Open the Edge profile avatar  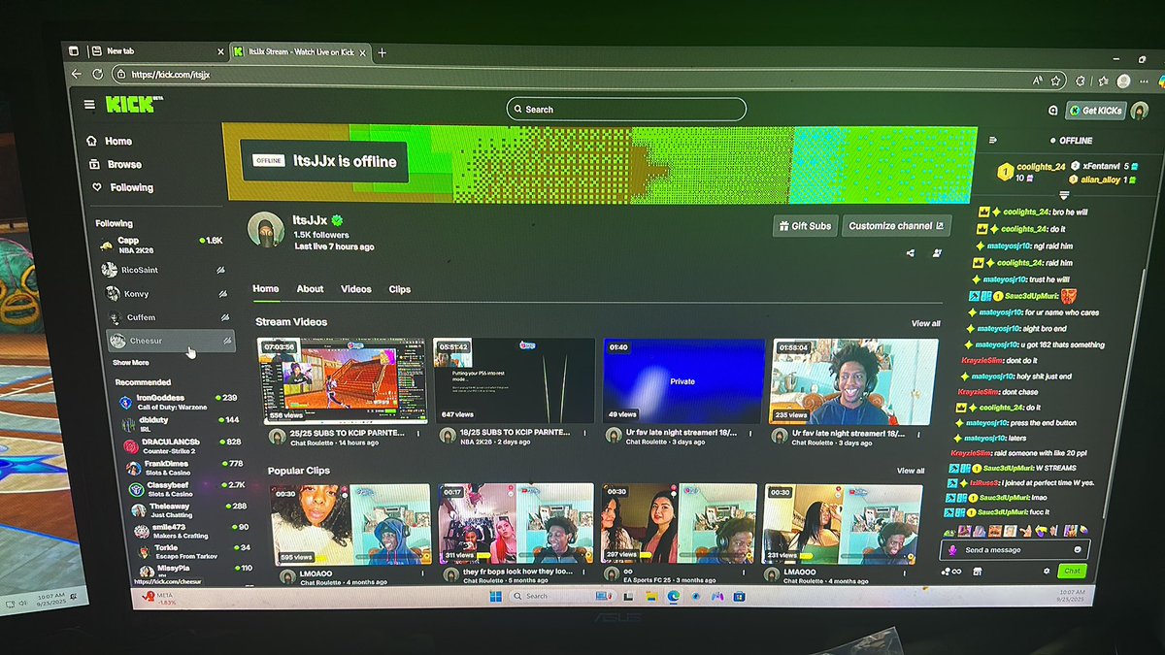pos(1123,82)
